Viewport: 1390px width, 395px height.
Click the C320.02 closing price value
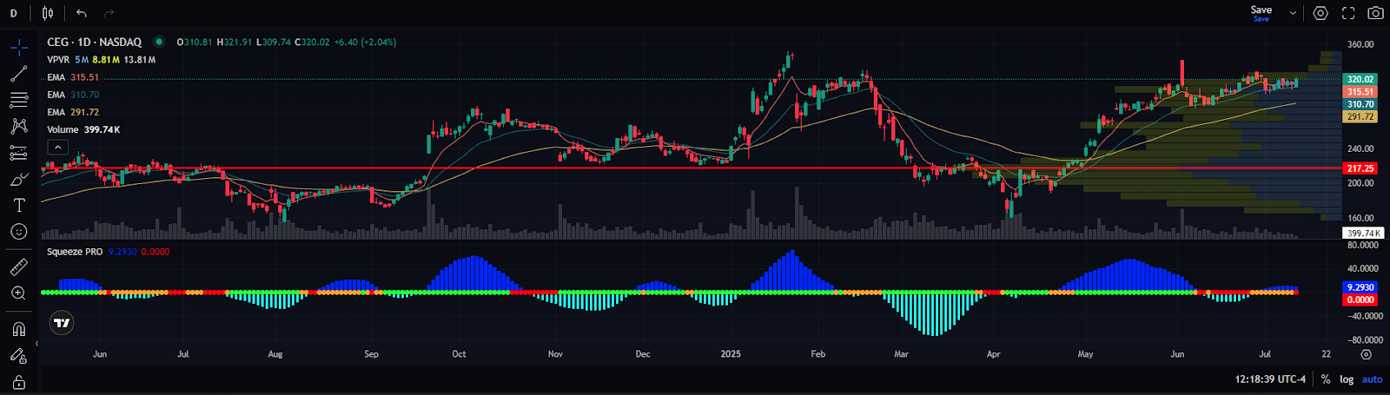tap(312, 42)
